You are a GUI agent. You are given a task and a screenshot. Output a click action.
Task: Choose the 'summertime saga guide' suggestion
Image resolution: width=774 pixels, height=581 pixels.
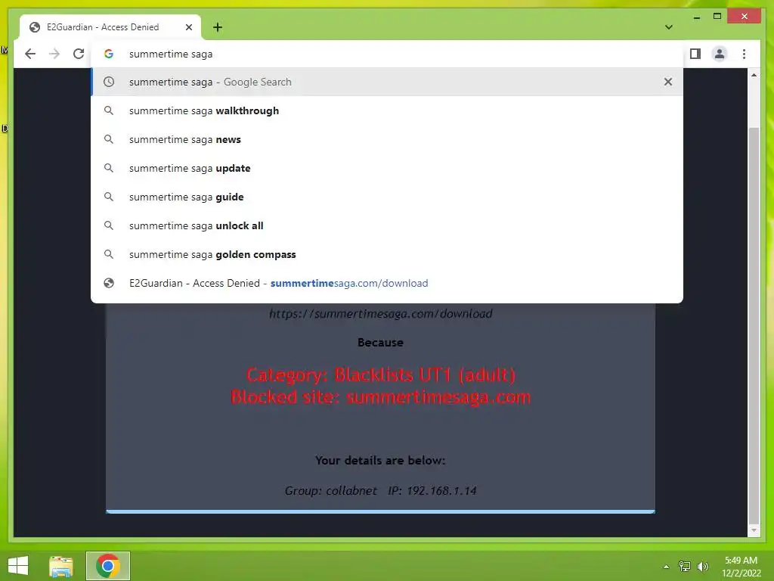[x=387, y=197]
